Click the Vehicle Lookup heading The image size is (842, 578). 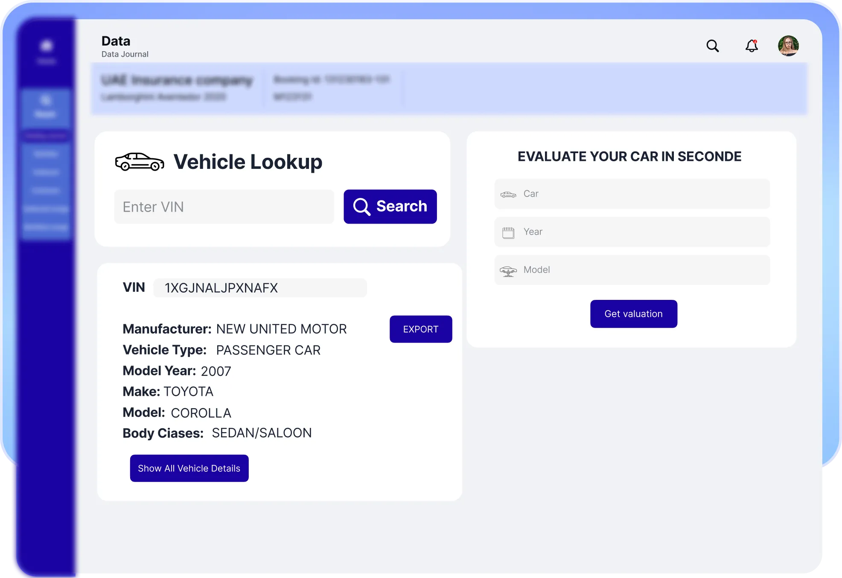coord(248,162)
